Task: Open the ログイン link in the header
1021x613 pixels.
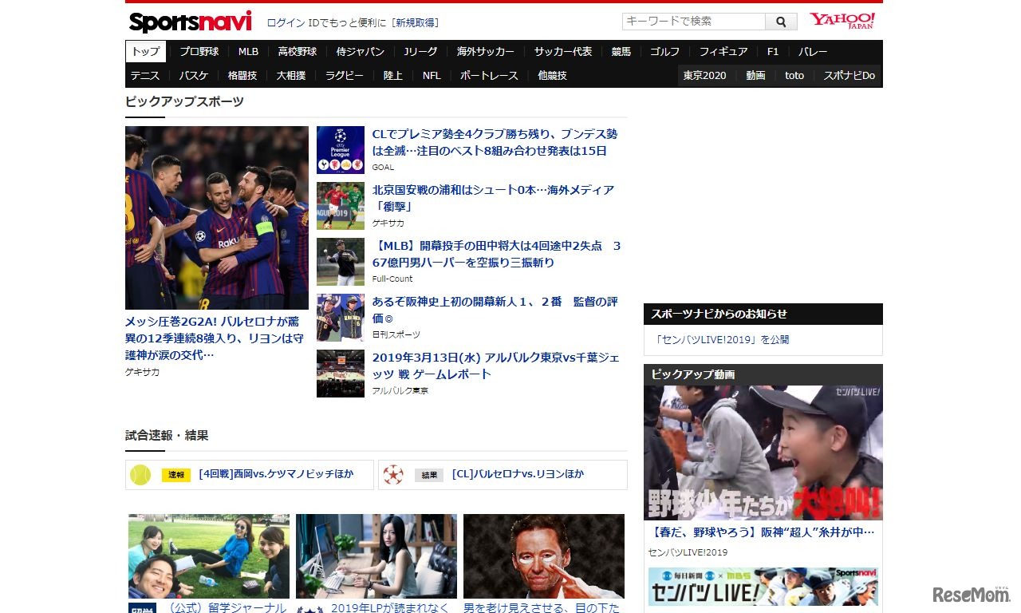Action: pos(286,22)
